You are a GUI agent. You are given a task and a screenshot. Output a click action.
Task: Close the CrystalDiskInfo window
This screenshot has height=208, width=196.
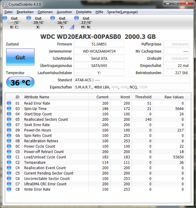(187, 3)
